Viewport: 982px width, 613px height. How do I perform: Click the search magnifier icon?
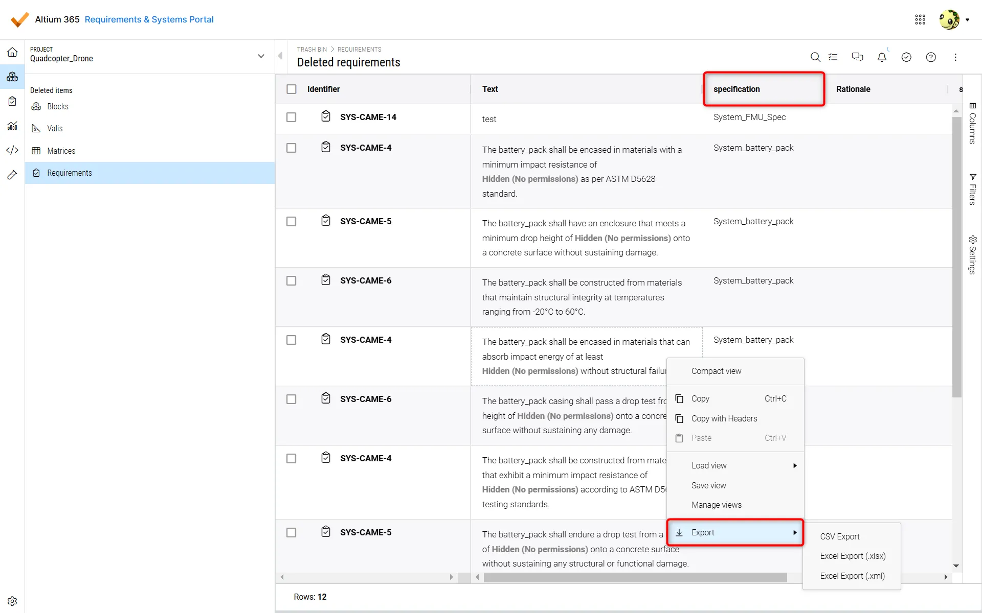point(815,57)
